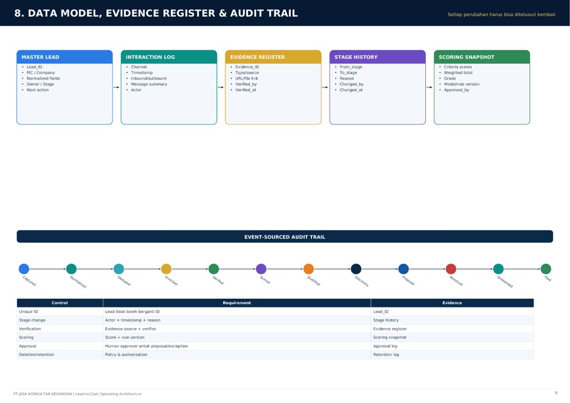Click 'Lead tidak boleh berganti ID' cell

click(236, 312)
